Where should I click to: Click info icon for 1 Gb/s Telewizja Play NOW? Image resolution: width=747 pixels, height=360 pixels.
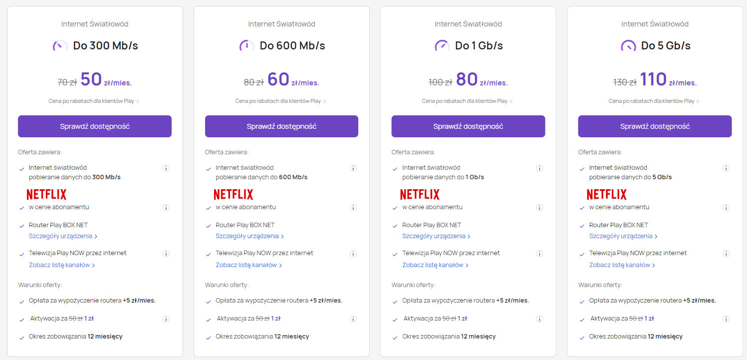[539, 254]
